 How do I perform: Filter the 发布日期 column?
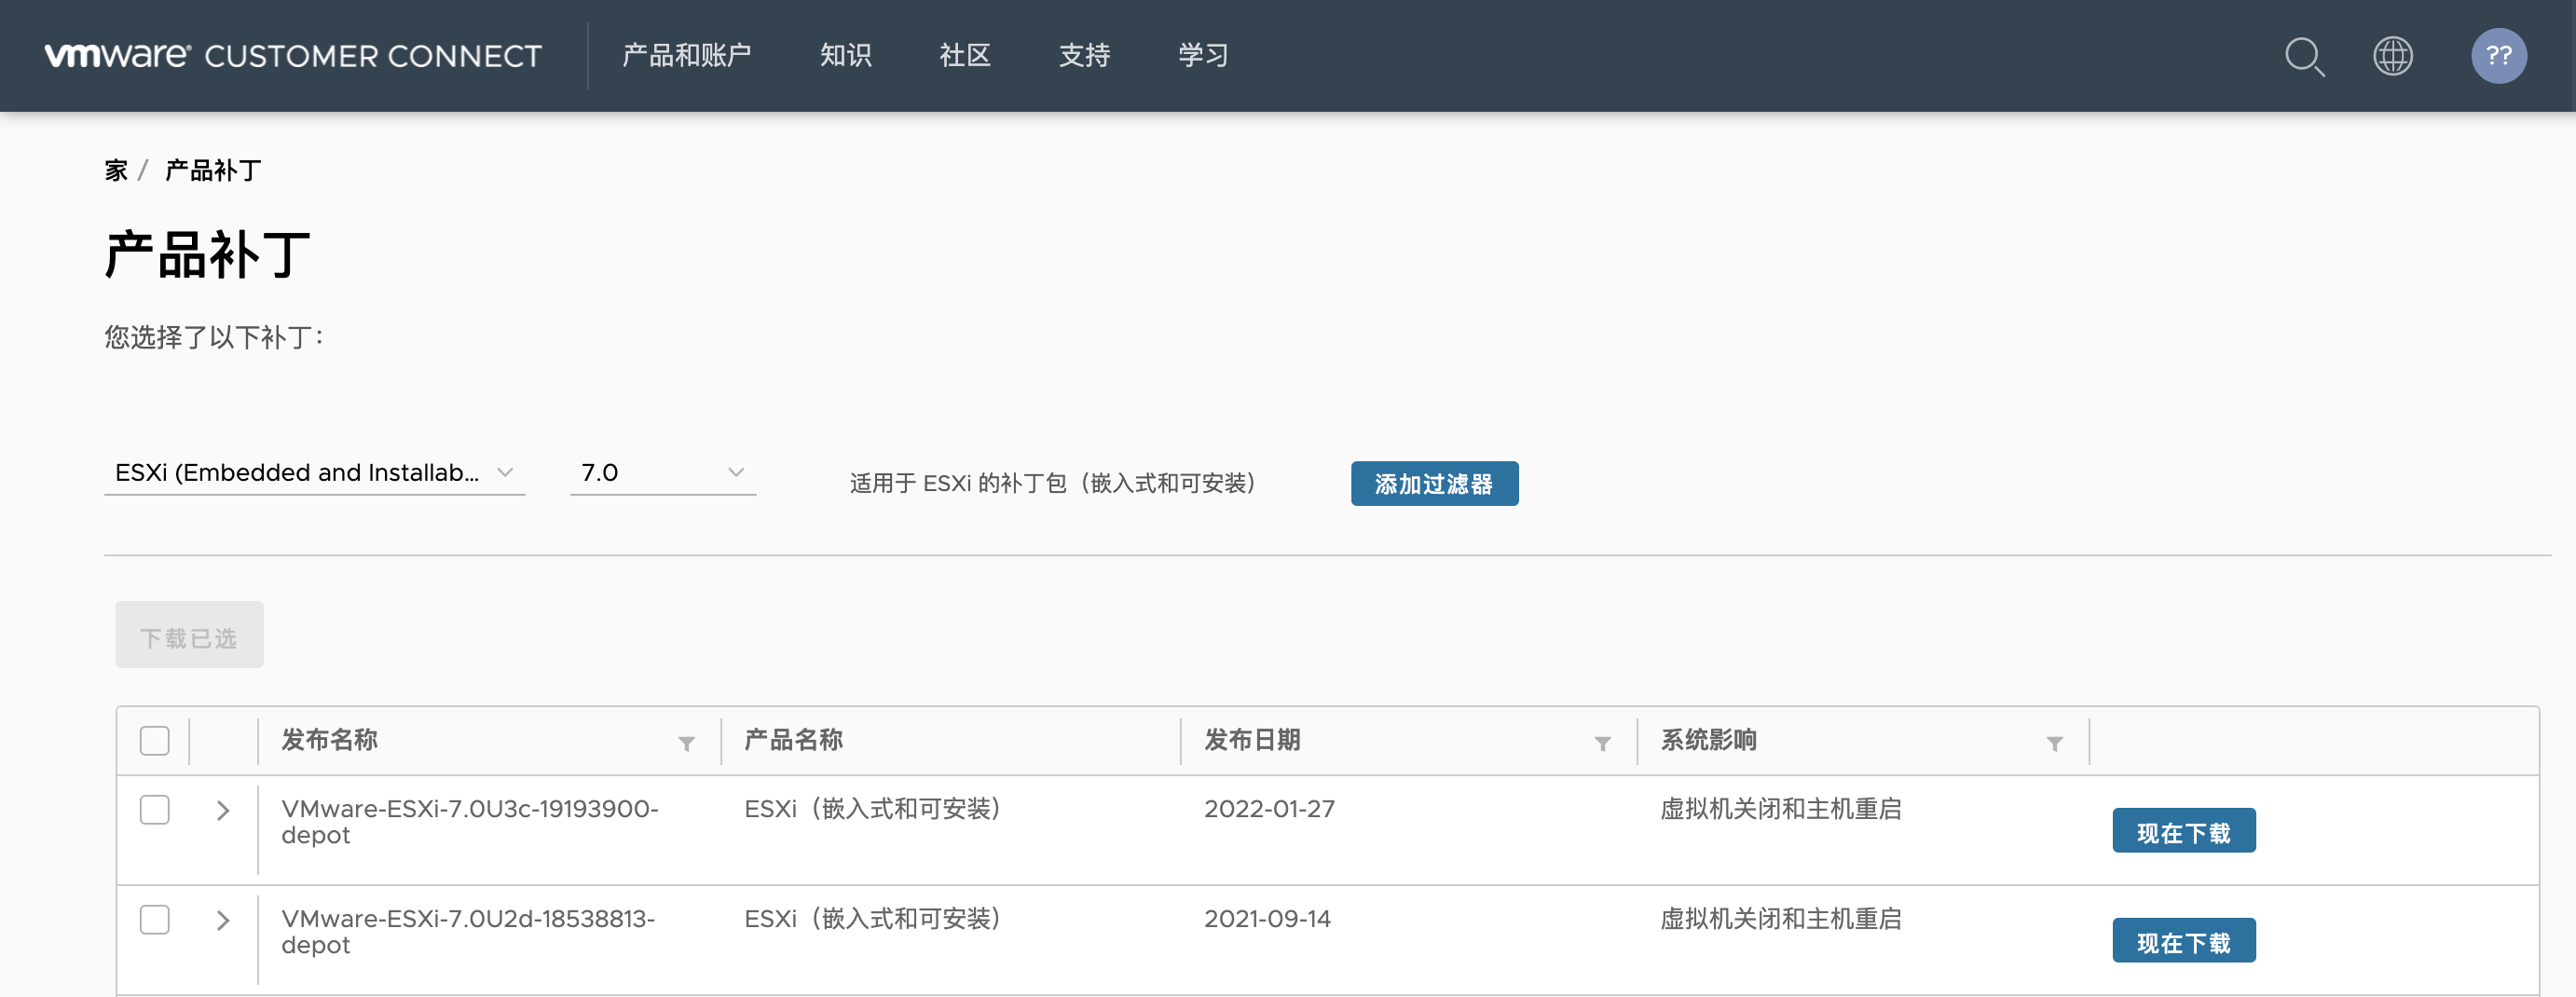1602,743
